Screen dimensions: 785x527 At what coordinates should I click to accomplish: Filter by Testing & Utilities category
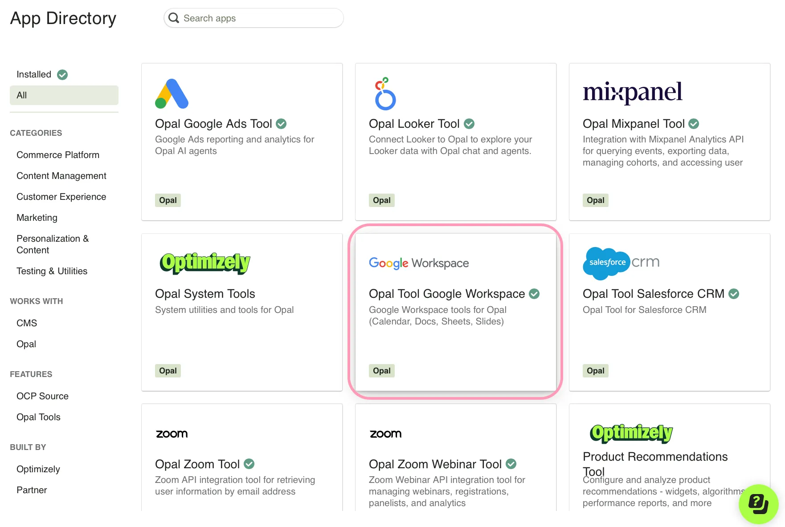52,271
